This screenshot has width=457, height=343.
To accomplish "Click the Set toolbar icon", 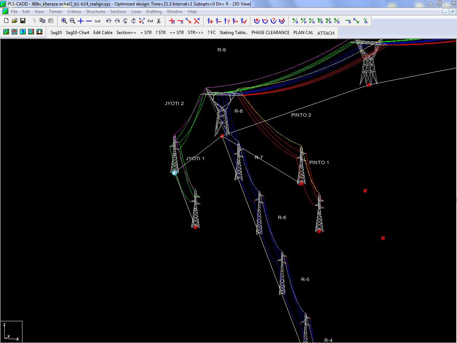I will [150, 21].
